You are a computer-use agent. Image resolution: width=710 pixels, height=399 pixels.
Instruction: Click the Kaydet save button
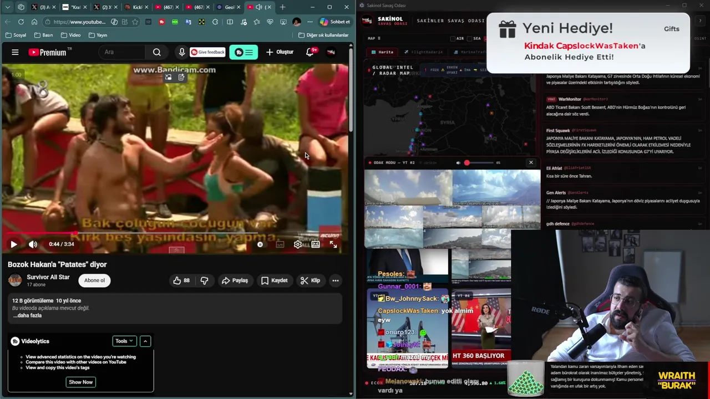click(x=274, y=280)
